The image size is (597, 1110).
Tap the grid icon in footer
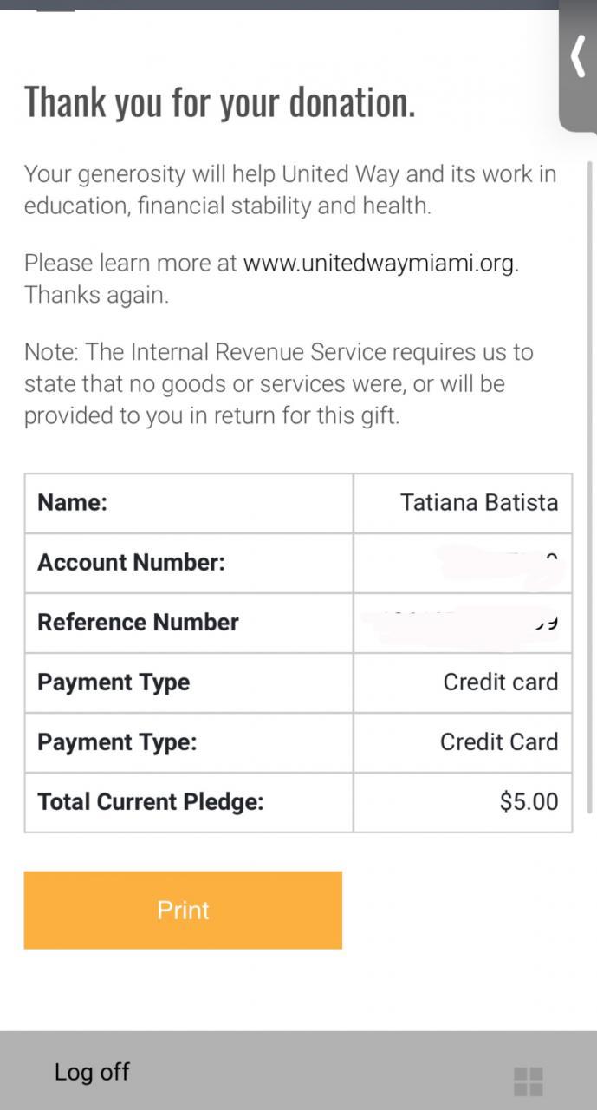(528, 1081)
